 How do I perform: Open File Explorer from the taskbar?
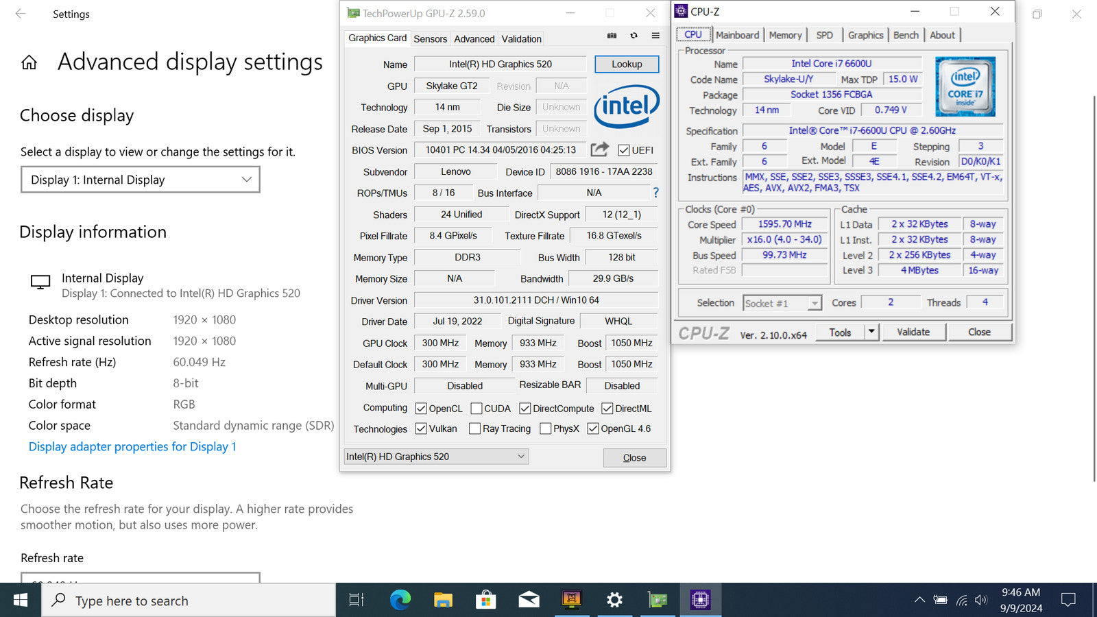(443, 601)
